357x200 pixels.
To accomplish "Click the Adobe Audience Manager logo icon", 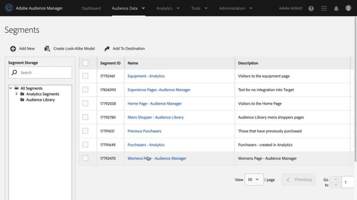I will (x=9, y=8).
